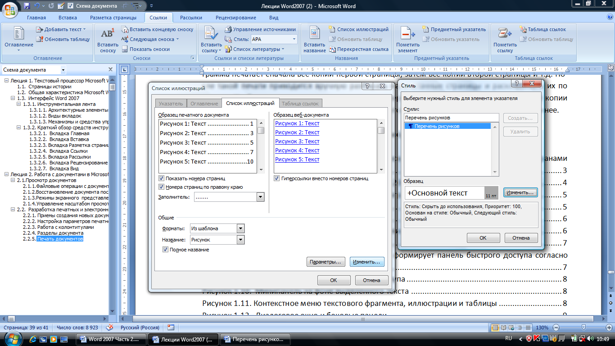The height and width of the screenshot is (346, 615).
Task: Insert citation (Вставить ссылку) icon
Action: click(x=211, y=40)
